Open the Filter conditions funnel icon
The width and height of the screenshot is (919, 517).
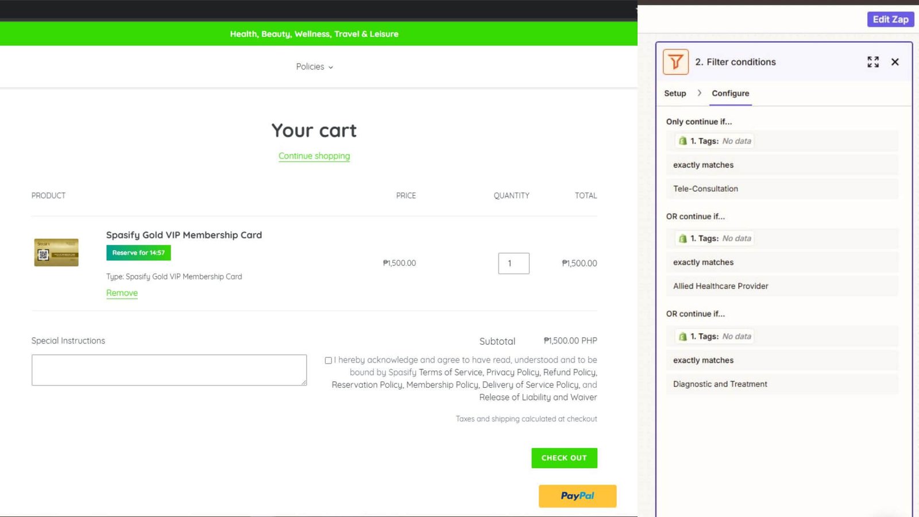pyautogui.click(x=675, y=62)
